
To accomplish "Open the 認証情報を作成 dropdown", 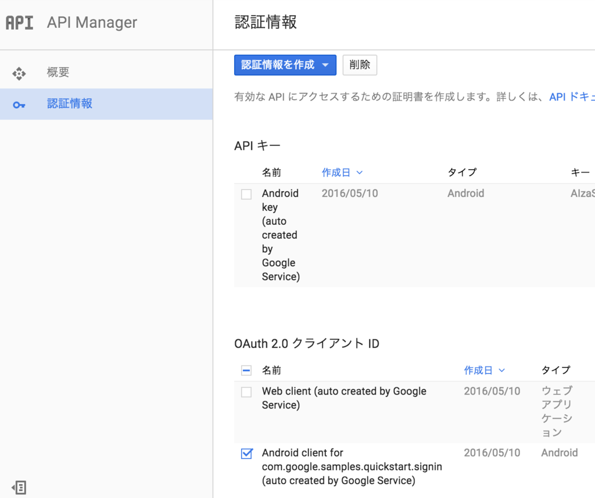I will click(285, 65).
